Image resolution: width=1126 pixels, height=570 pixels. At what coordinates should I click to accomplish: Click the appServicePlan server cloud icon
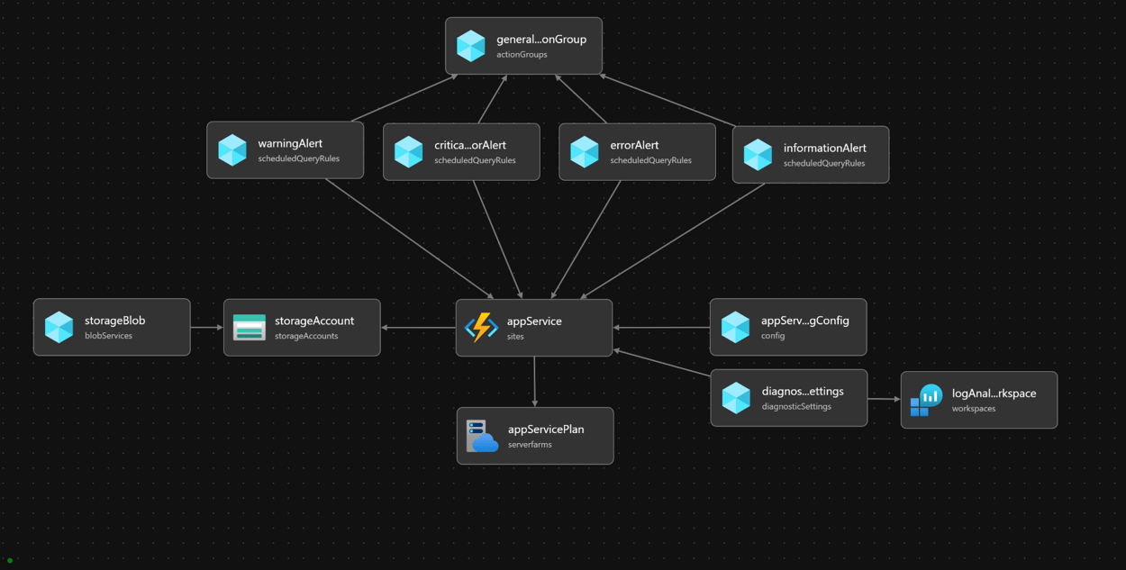point(482,436)
